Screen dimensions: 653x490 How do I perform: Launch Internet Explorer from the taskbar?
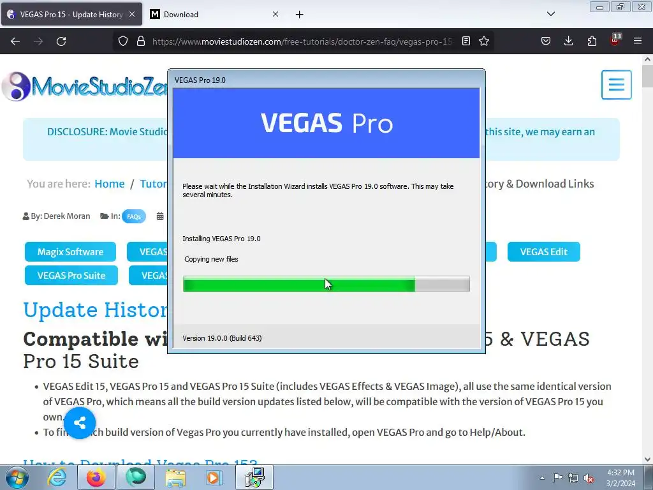(x=57, y=477)
